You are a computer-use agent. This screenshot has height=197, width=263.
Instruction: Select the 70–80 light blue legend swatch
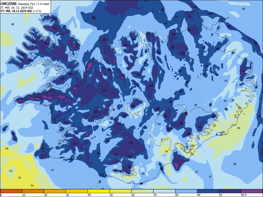click(164, 191)
